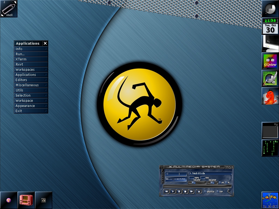The height and width of the screenshot is (209, 279).
Task: Toggle rep (repeat) in XMMS
Action: pos(220,192)
